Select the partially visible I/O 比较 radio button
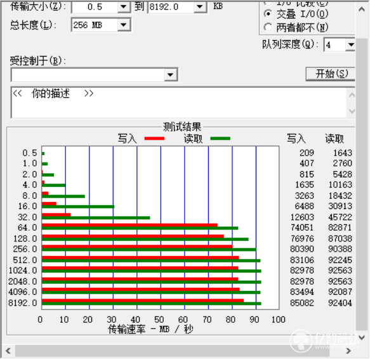Screen dimensions: 370x359 tap(268, 3)
